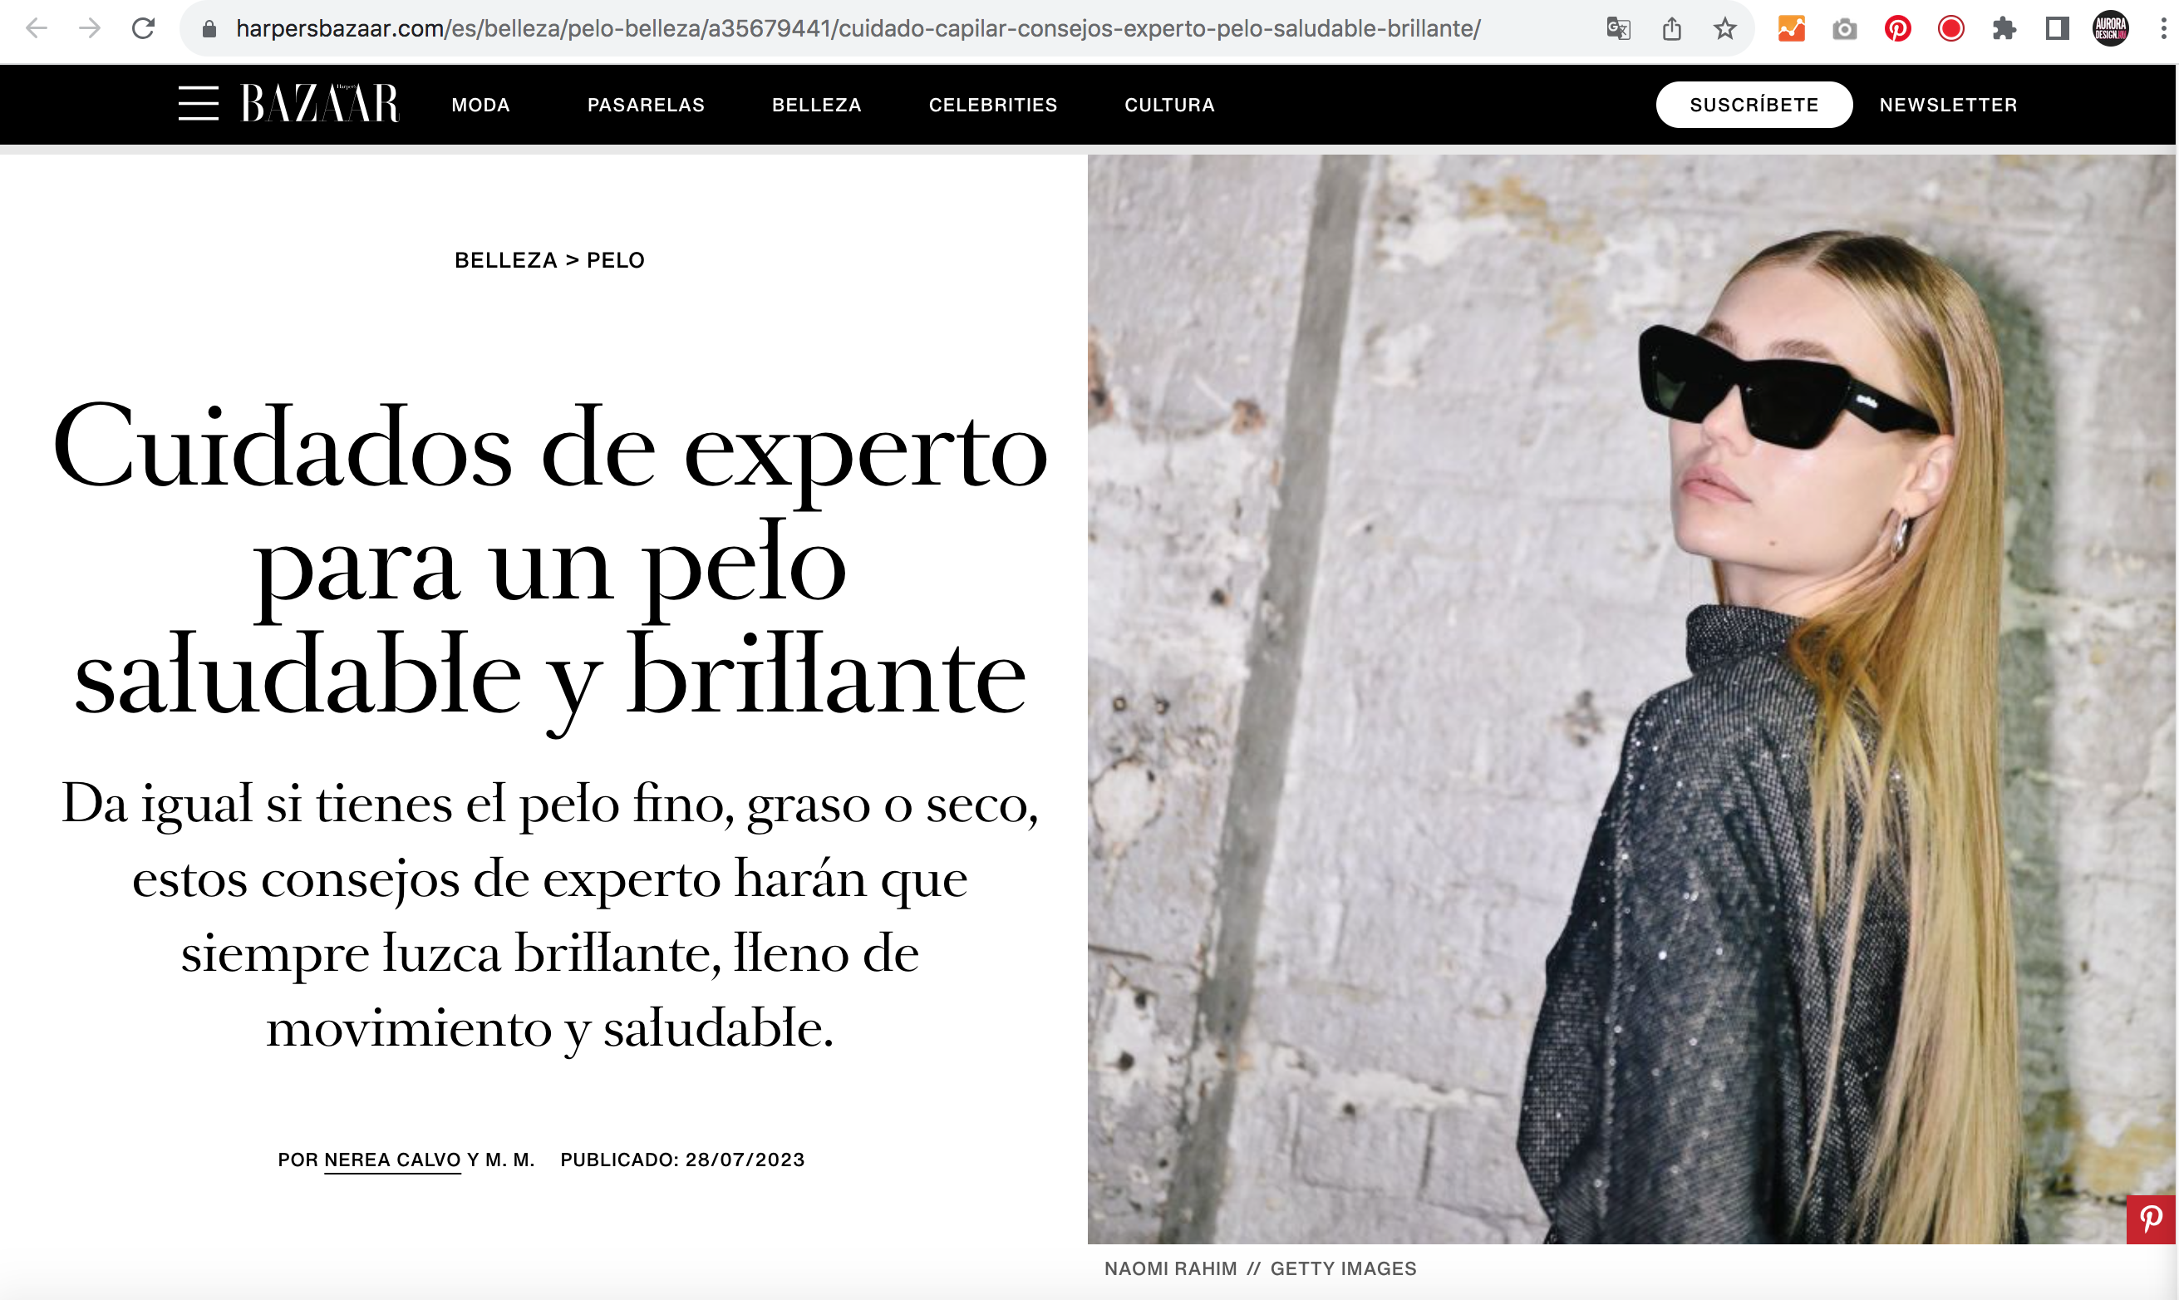Image resolution: width=2179 pixels, height=1300 pixels.
Task: Reload the page
Action: point(143,29)
